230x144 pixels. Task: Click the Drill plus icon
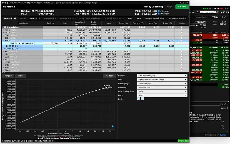tap(139, 99)
